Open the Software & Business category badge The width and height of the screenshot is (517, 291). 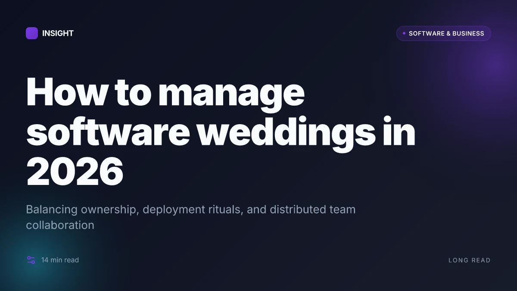pos(443,33)
